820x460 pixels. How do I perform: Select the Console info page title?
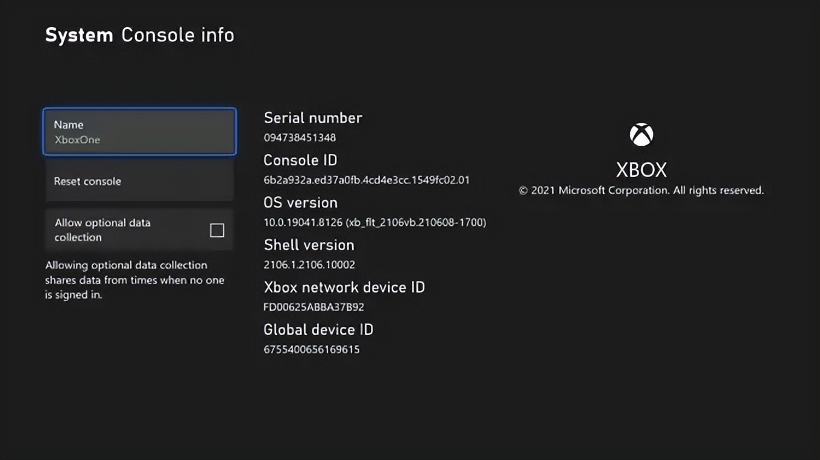[177, 35]
